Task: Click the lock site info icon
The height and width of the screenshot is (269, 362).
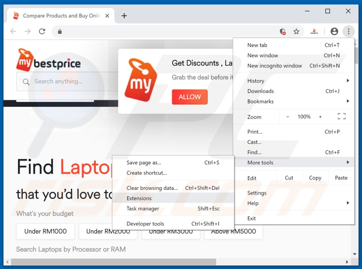Action: [x=60, y=32]
